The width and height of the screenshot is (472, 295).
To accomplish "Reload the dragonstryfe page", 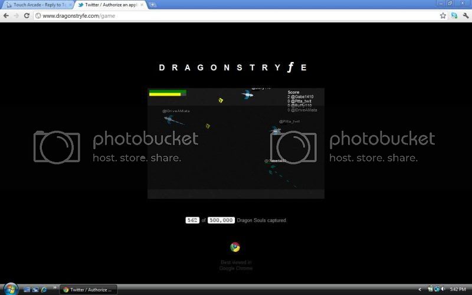I will 27,16.
